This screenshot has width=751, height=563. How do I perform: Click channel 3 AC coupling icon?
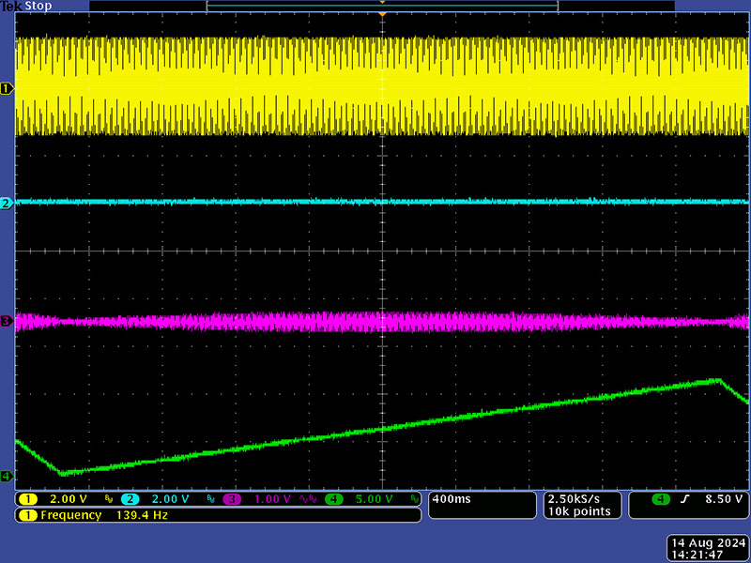tap(303, 499)
